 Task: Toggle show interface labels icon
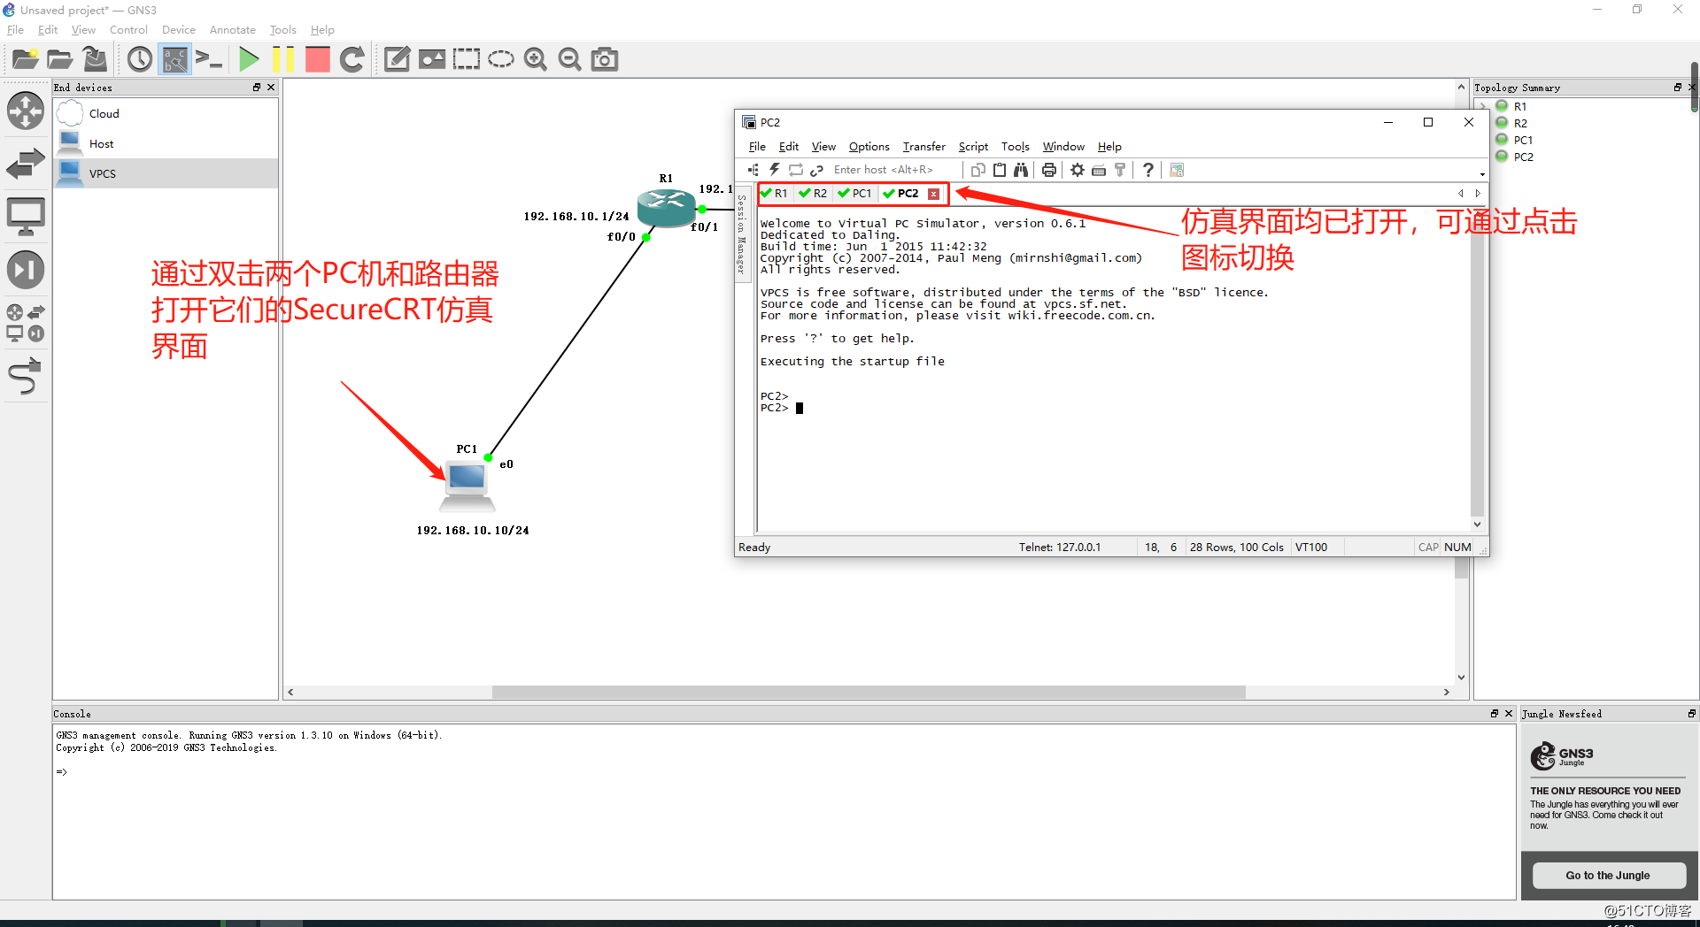tap(174, 59)
